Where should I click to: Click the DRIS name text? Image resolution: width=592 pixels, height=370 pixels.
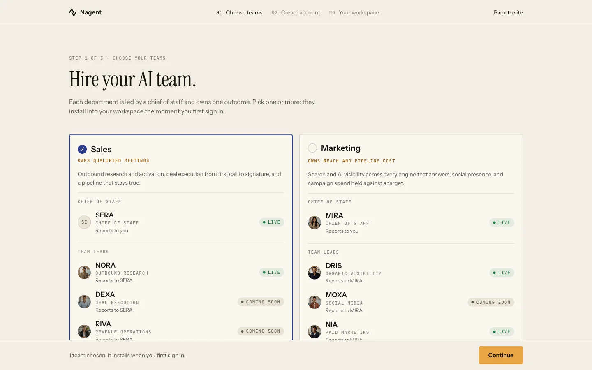333,266
